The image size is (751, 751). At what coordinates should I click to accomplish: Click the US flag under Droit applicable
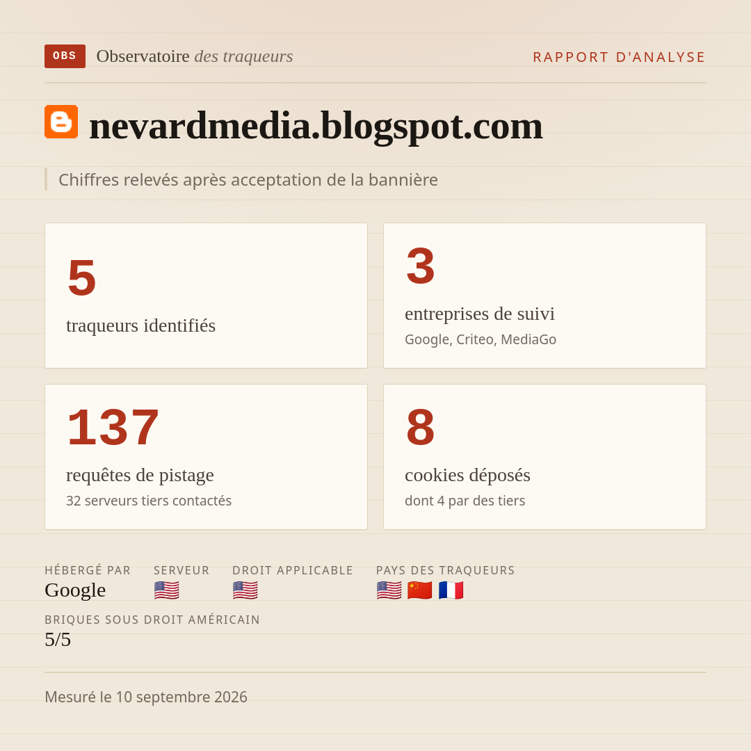click(x=245, y=590)
